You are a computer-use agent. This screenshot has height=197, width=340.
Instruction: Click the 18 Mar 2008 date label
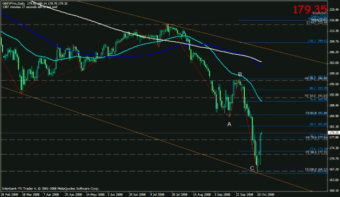pos(30,194)
